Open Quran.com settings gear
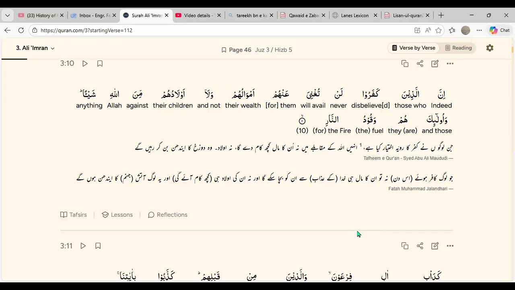Viewport: 515px width, 290px height. tap(490, 48)
